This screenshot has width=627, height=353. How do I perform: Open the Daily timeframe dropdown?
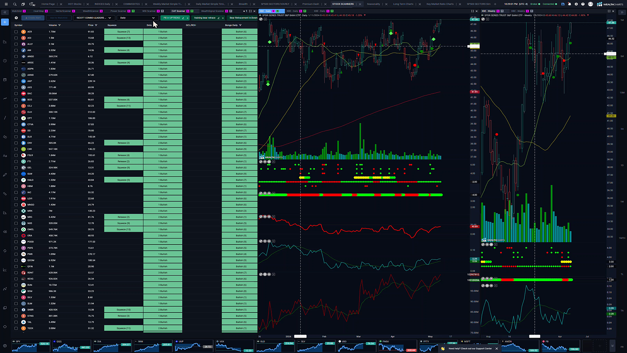[x=137, y=18]
